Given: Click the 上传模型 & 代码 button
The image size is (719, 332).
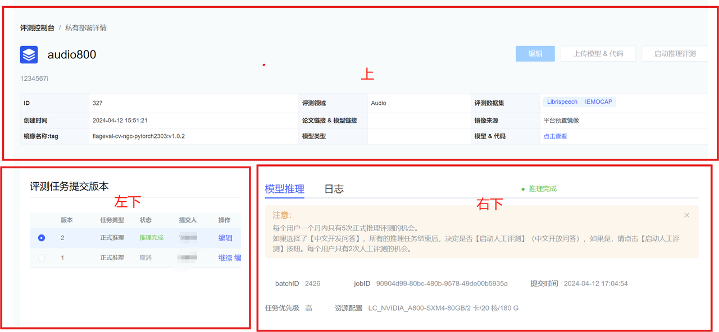Looking at the screenshot, I should (598, 54).
